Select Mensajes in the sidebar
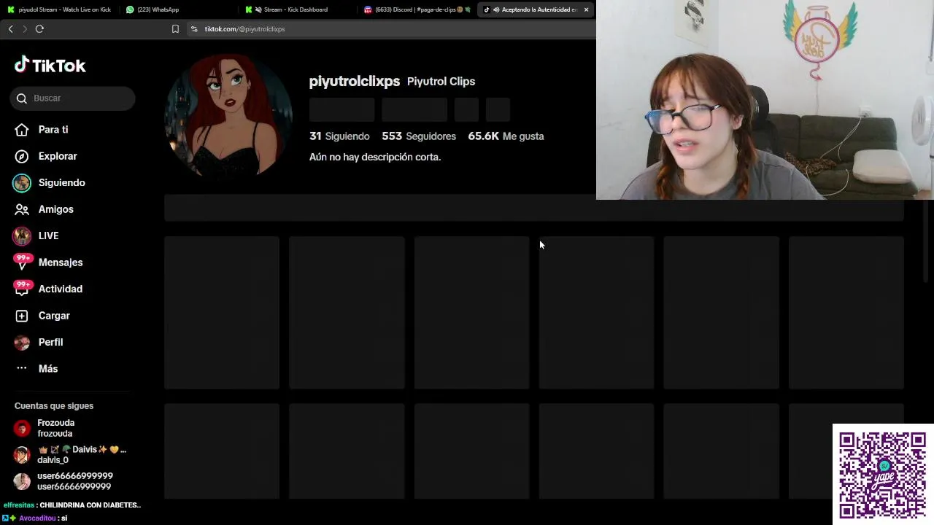 pos(61,262)
